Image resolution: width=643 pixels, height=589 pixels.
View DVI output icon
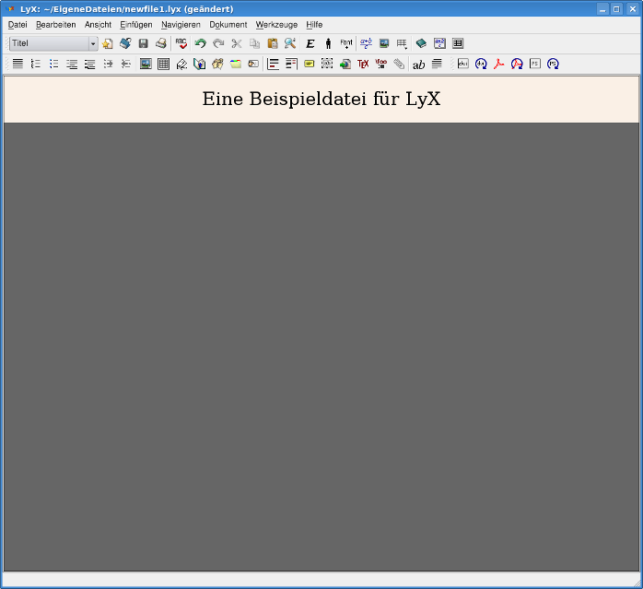pyautogui.click(x=463, y=64)
